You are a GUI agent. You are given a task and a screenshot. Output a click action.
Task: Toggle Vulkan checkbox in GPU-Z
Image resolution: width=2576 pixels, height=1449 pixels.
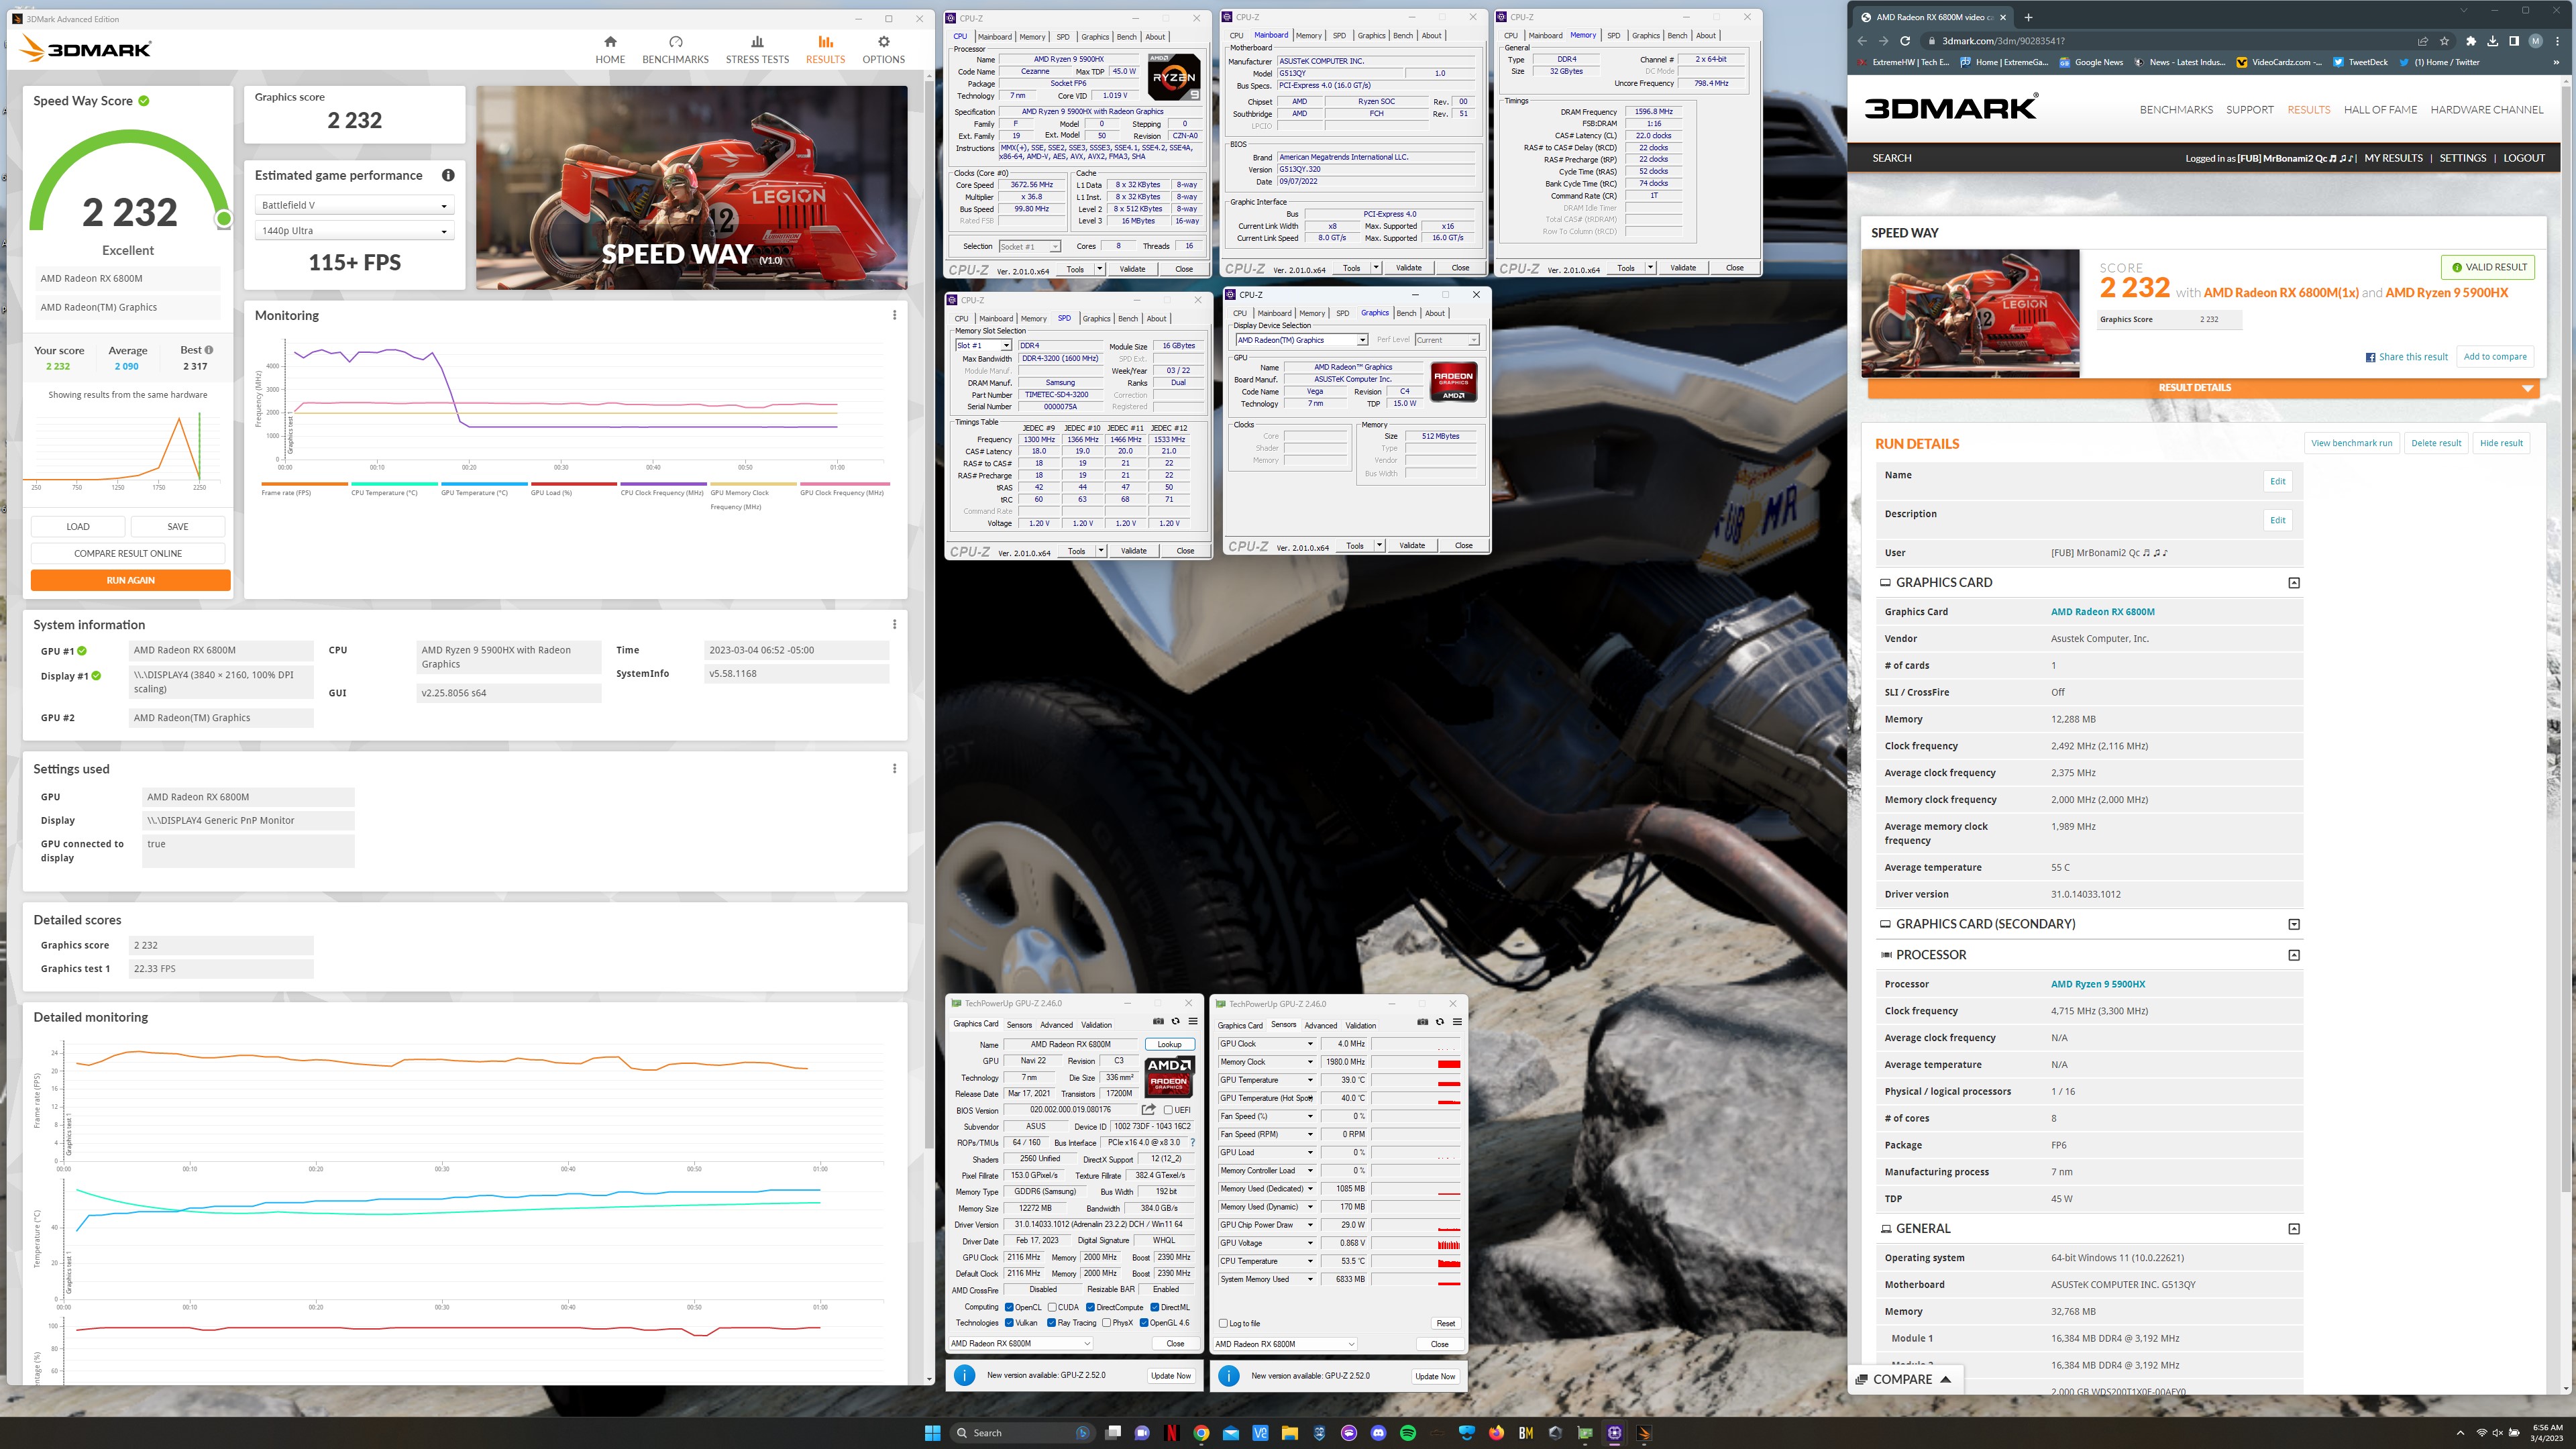1009,1323
